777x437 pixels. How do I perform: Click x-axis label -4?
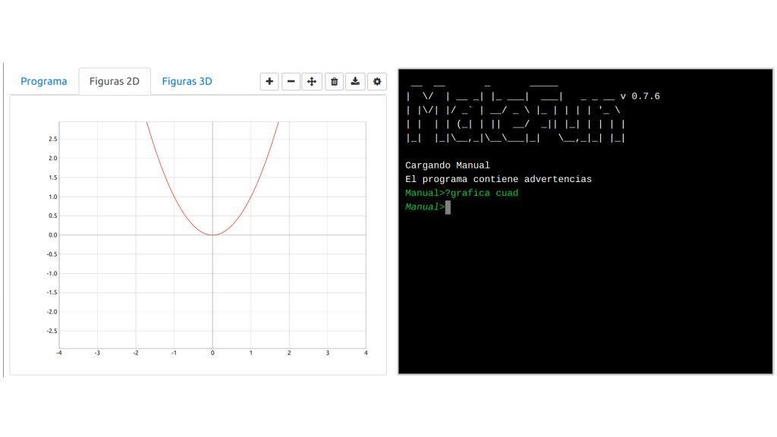pos(59,354)
